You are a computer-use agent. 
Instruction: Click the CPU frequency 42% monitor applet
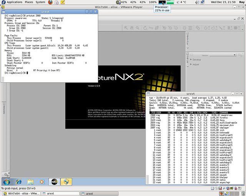[x=122, y=2]
